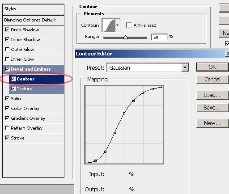Image resolution: width=229 pixels, height=194 pixels.
Task: Uncheck the Drop Shadow style
Action: (7, 30)
